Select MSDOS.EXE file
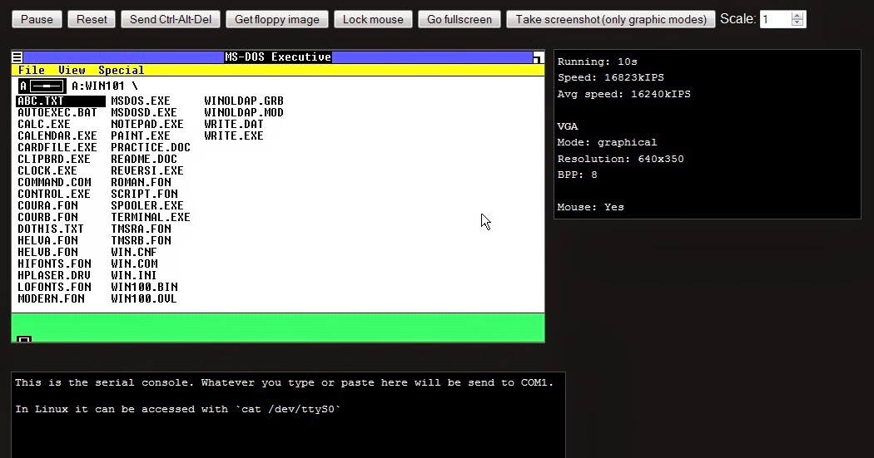874x458 pixels. click(141, 101)
